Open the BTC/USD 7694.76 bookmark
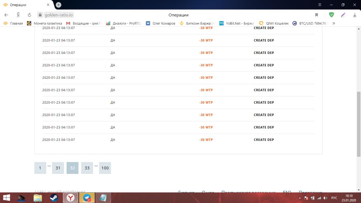Screen dimensions: 361x203 point(310,23)
